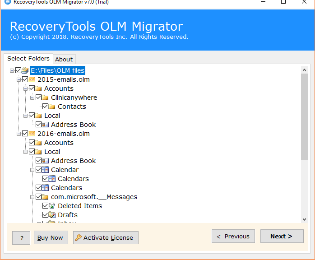Uncheck the 2016-emails.olm checkbox
This screenshot has height=265, width=315.
[x=25, y=134]
